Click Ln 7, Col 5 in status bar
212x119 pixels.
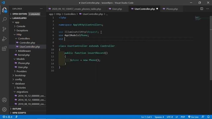tap(146, 117)
